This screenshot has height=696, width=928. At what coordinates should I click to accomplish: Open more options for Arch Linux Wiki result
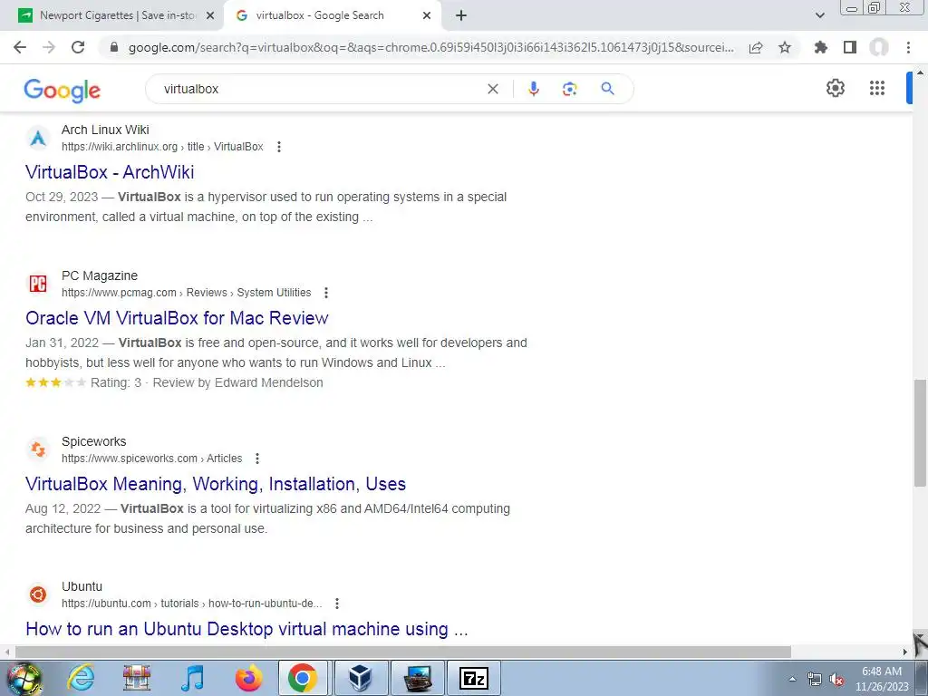[x=279, y=147]
